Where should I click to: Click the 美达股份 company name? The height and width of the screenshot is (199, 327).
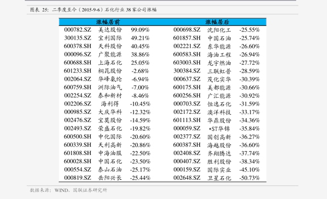point(110,30)
